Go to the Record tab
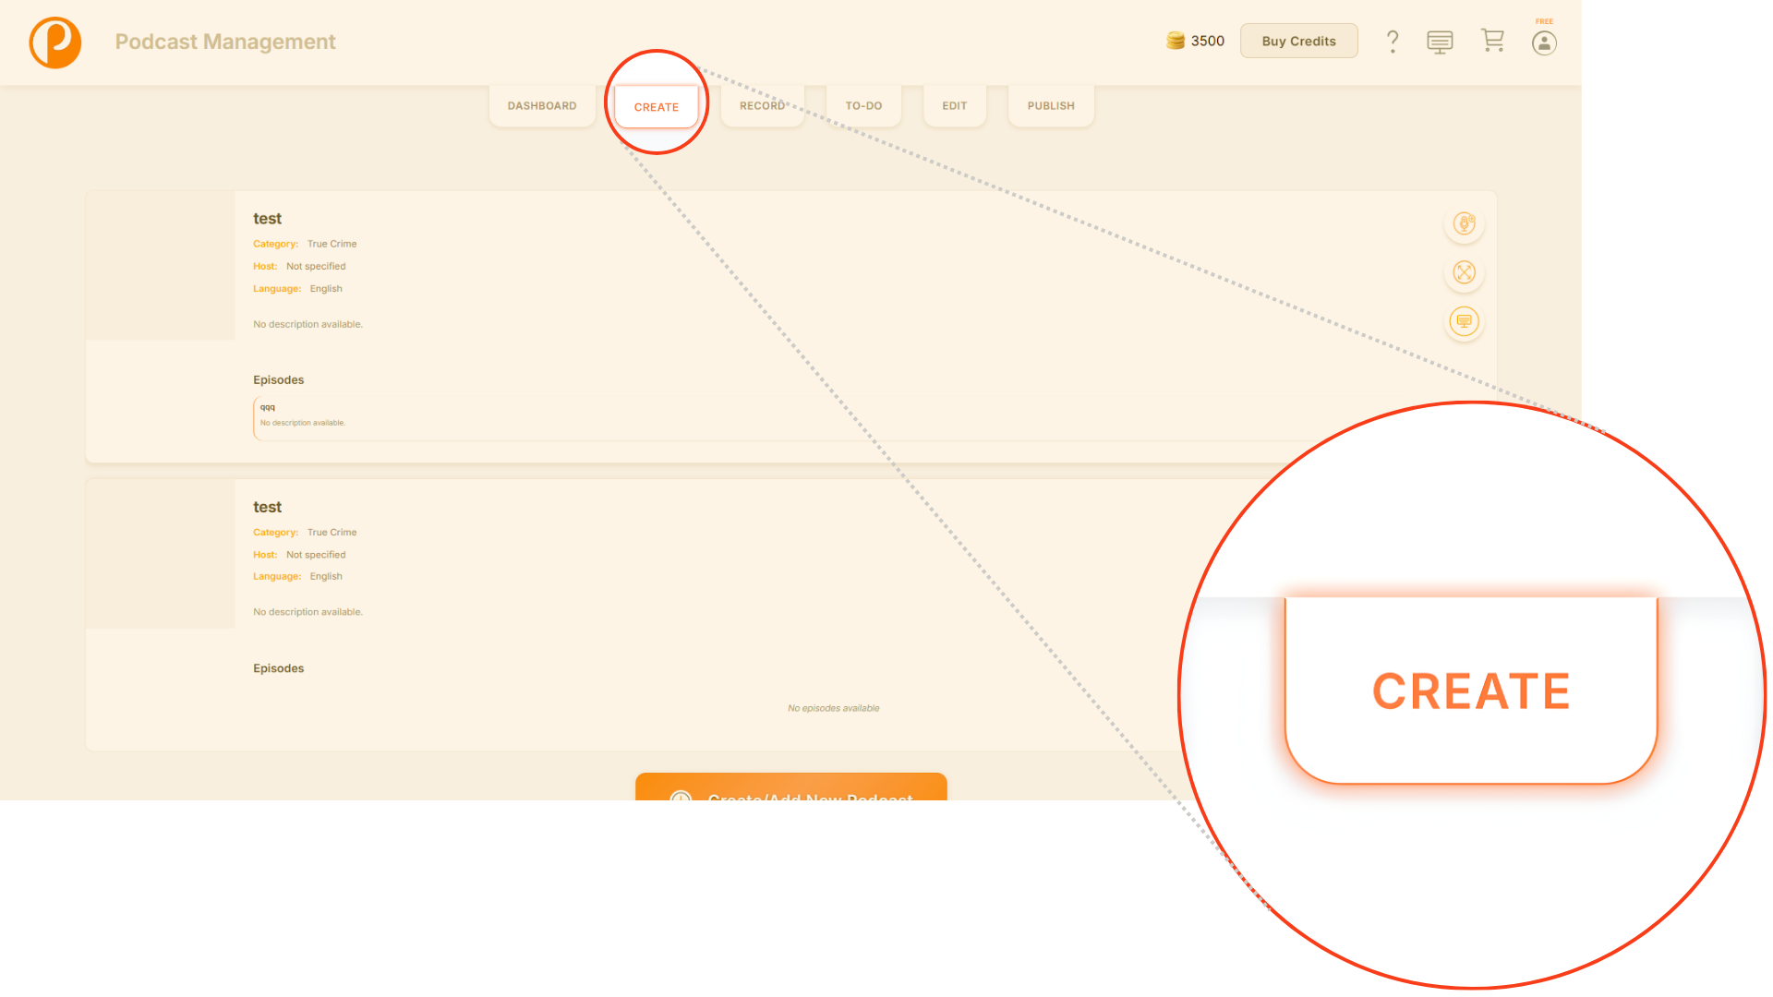This screenshot has width=1773, height=997. tap(762, 106)
